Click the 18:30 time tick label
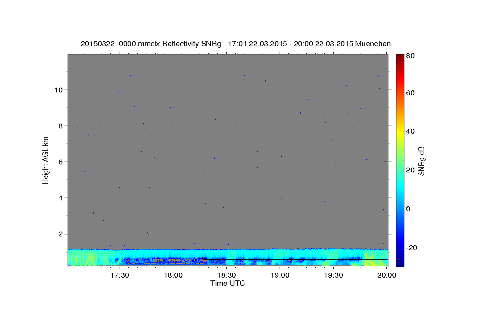Image resolution: width=480 pixels, height=320 pixels. point(226,276)
